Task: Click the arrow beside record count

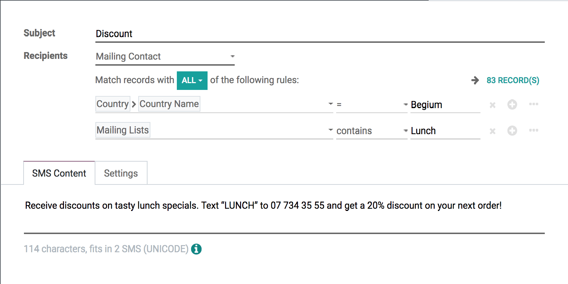Action: (x=475, y=80)
